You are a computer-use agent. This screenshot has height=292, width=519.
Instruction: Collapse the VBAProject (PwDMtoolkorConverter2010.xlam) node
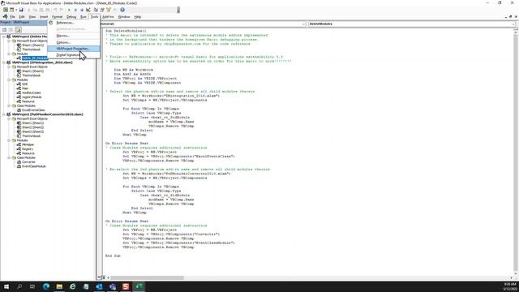pyautogui.click(x=4, y=114)
